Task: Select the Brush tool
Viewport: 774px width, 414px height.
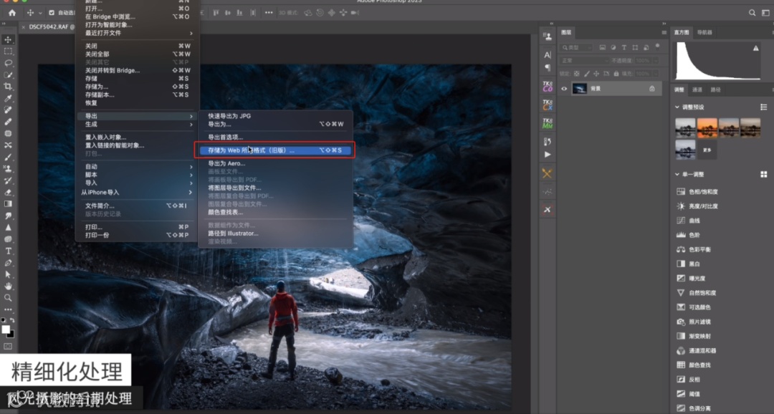Action: pyautogui.click(x=9, y=158)
